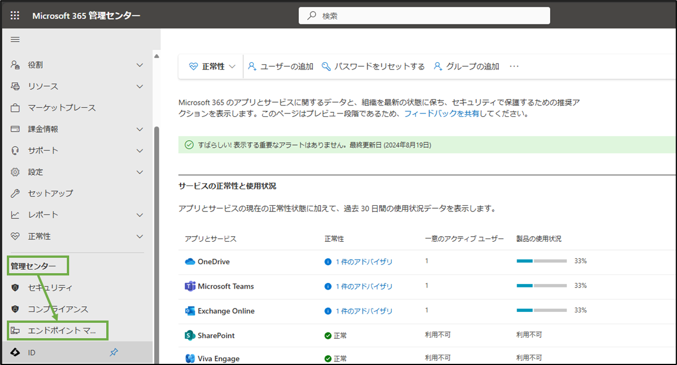Click the OneDrive 33% usage bar
The height and width of the screenshot is (365, 677).
coord(542,261)
